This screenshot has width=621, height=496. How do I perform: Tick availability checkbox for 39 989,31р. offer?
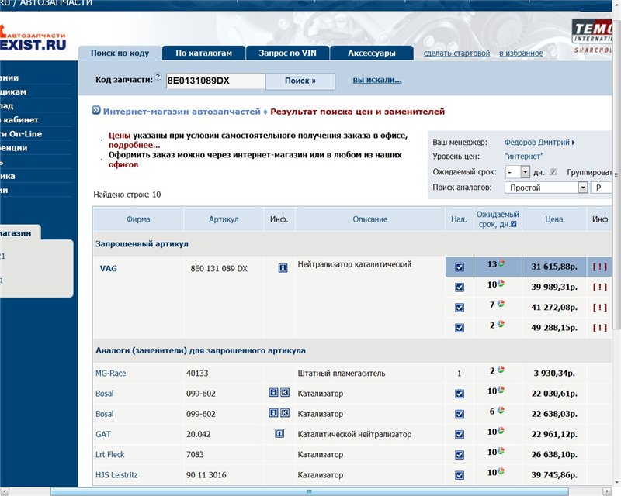click(460, 288)
